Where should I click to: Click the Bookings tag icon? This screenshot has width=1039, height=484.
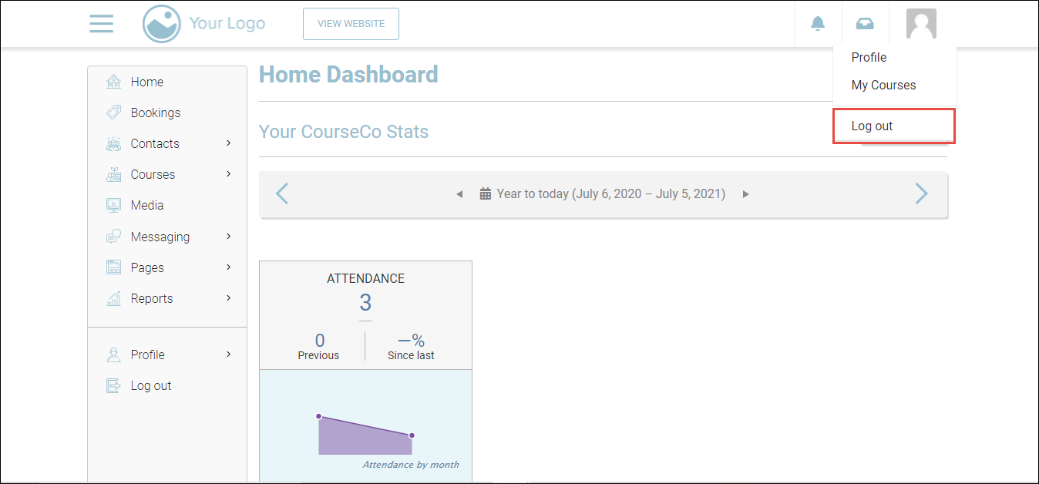pyautogui.click(x=113, y=113)
